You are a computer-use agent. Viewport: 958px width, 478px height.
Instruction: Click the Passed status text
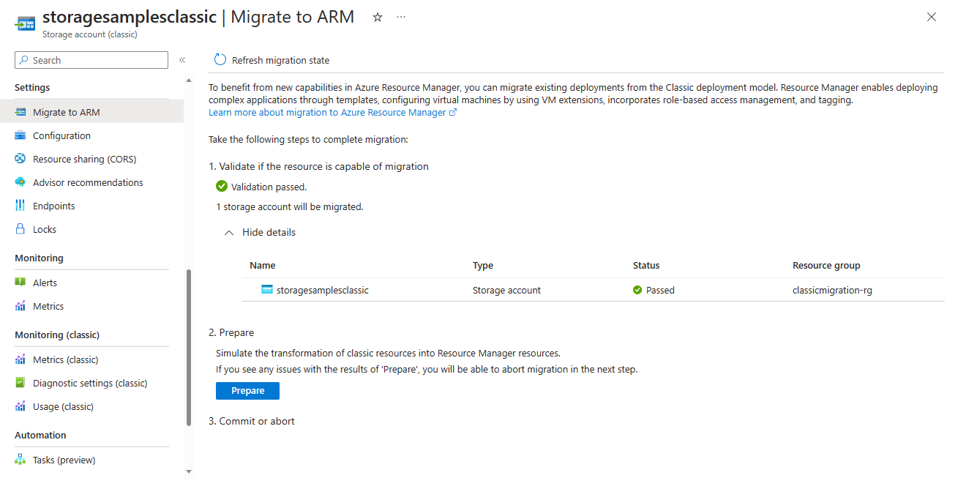[x=660, y=290]
